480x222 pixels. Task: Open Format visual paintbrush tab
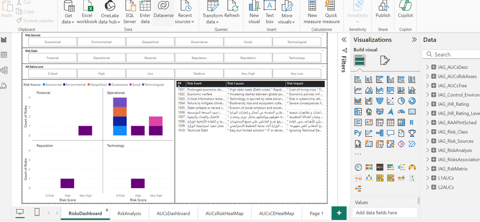pos(384,60)
